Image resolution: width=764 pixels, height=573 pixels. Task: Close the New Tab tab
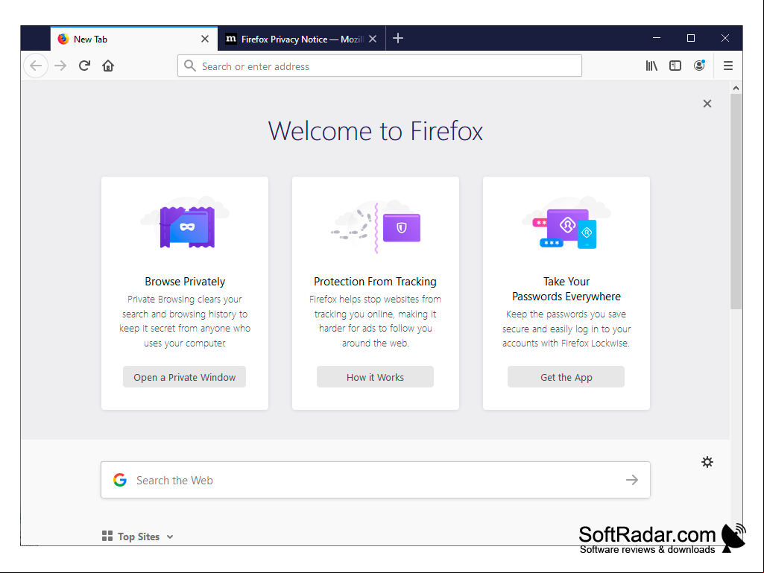click(x=205, y=39)
